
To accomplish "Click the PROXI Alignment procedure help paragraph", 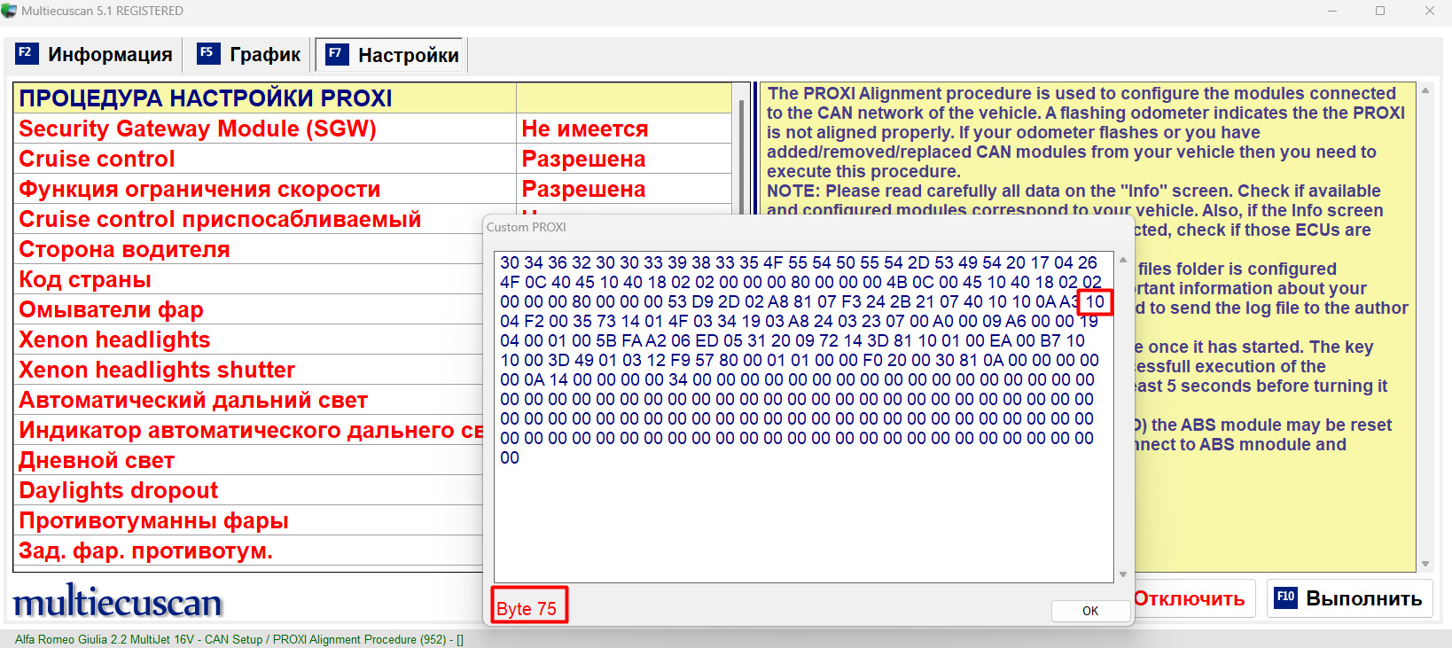I will 1086,132.
